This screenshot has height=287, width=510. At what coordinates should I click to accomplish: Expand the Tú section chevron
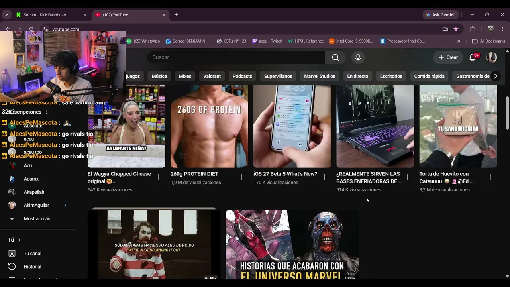coord(19,240)
